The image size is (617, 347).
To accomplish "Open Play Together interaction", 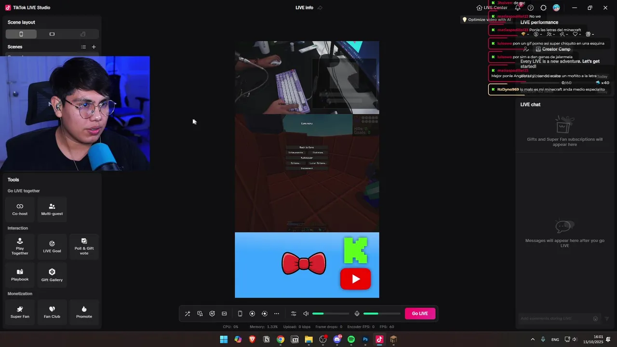I will 20,246.
